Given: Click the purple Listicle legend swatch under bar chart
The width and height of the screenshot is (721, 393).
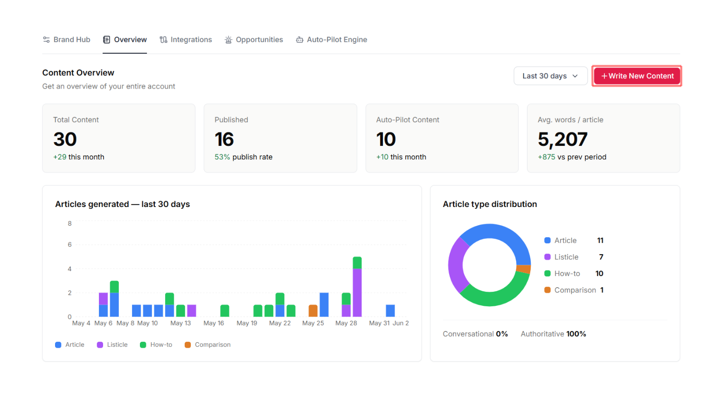Looking at the screenshot, I should [100, 345].
